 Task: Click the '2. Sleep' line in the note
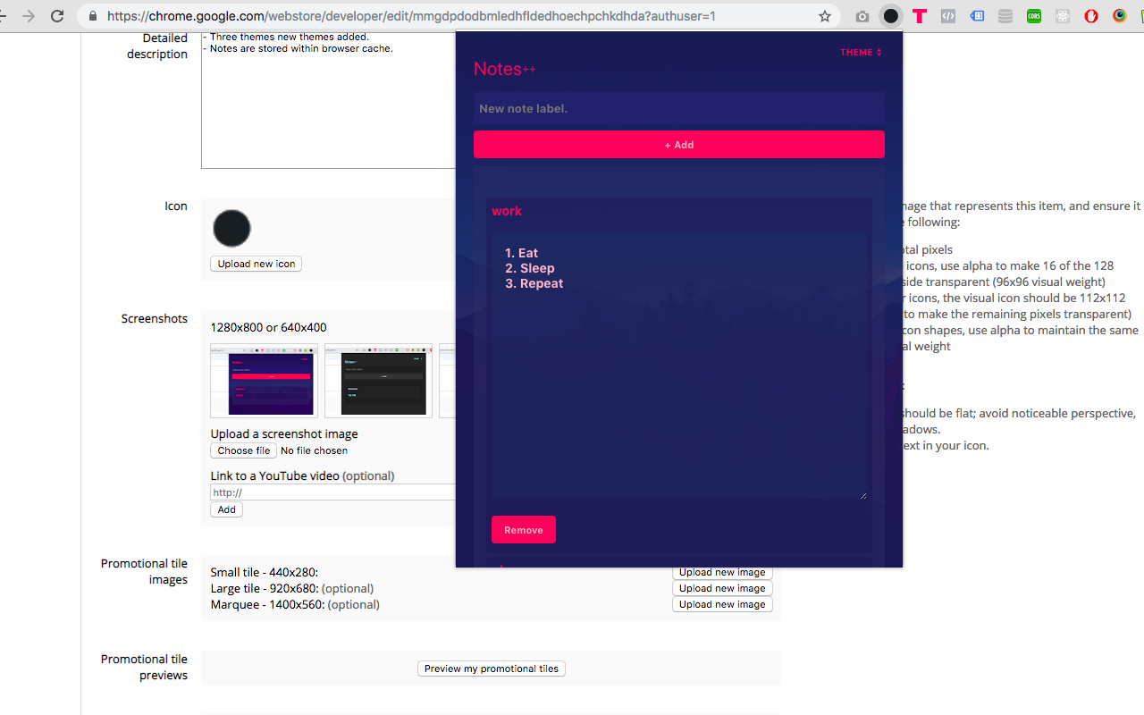(x=530, y=268)
